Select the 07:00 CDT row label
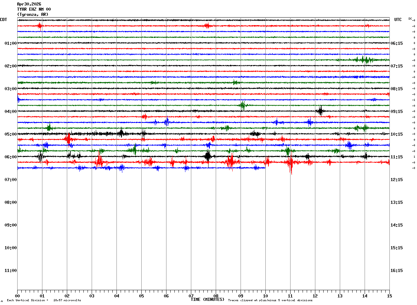Image resolution: width=417 pixels, height=305 pixels. 11,180
